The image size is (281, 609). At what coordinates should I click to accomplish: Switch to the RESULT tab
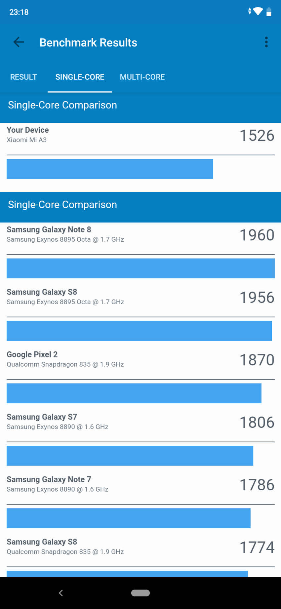[23, 77]
